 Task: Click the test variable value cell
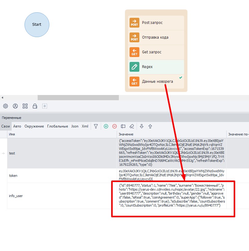pyautogui.click(x=172, y=153)
